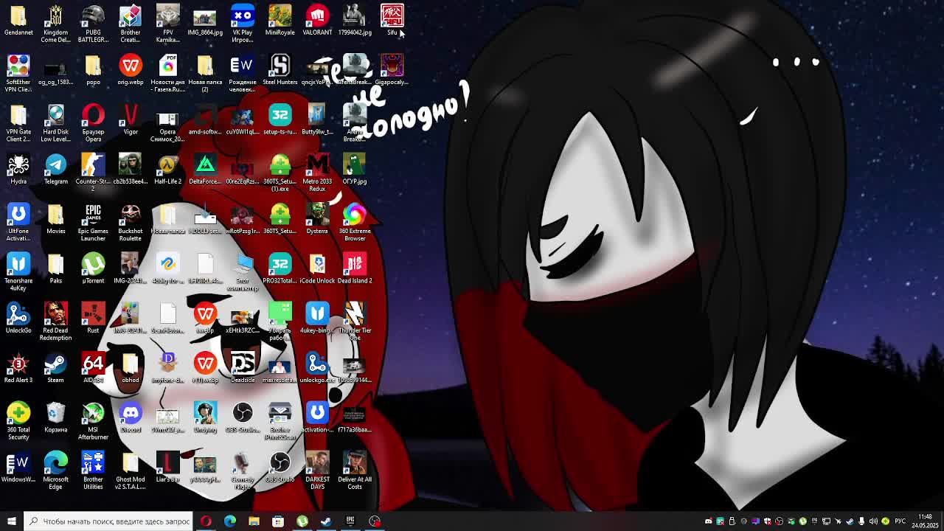Select the Dysterra desktop shortcut
The height and width of the screenshot is (531, 944).
(x=317, y=219)
